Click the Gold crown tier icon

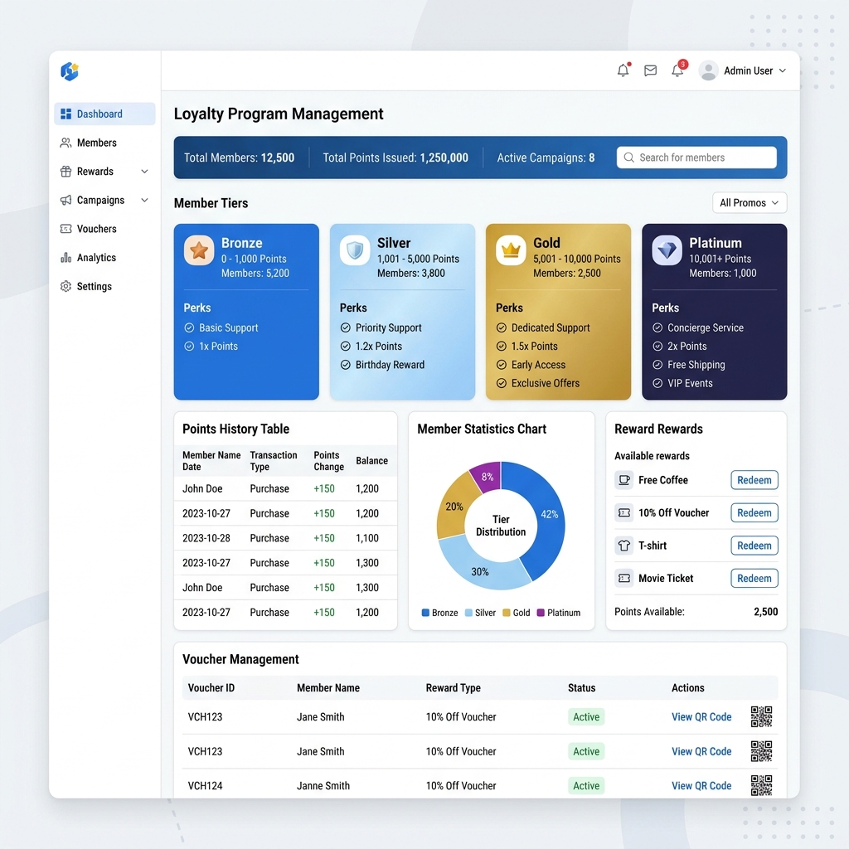511,250
